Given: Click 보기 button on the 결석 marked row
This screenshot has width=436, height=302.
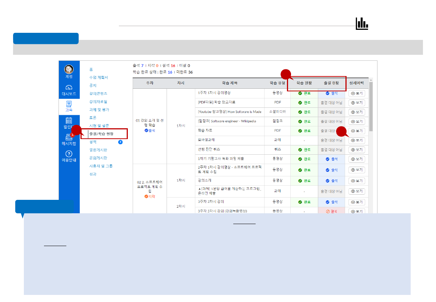Looking at the screenshot, I should pos(357,211).
